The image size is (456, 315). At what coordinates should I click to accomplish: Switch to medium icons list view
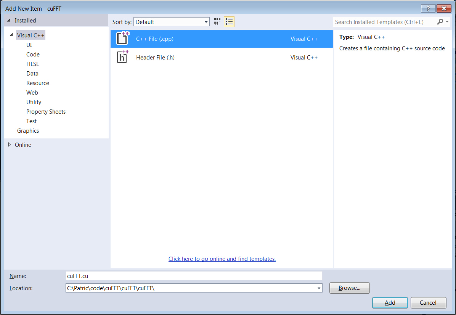229,22
